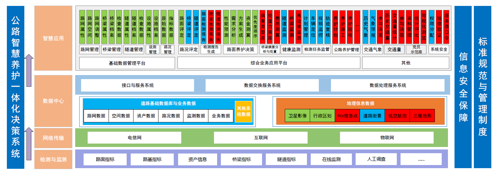
Task: Click the 健康监测 box
Action: click(x=291, y=50)
